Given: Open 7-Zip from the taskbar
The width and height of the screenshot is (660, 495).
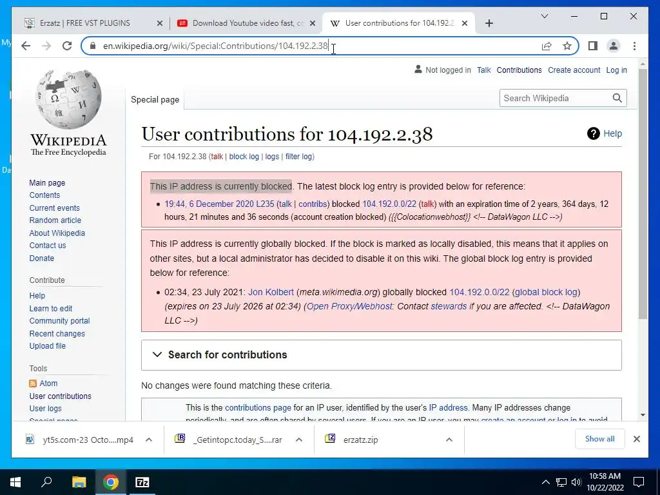Looking at the screenshot, I should (x=142, y=482).
